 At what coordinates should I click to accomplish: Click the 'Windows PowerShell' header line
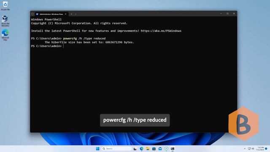coord(46,19)
